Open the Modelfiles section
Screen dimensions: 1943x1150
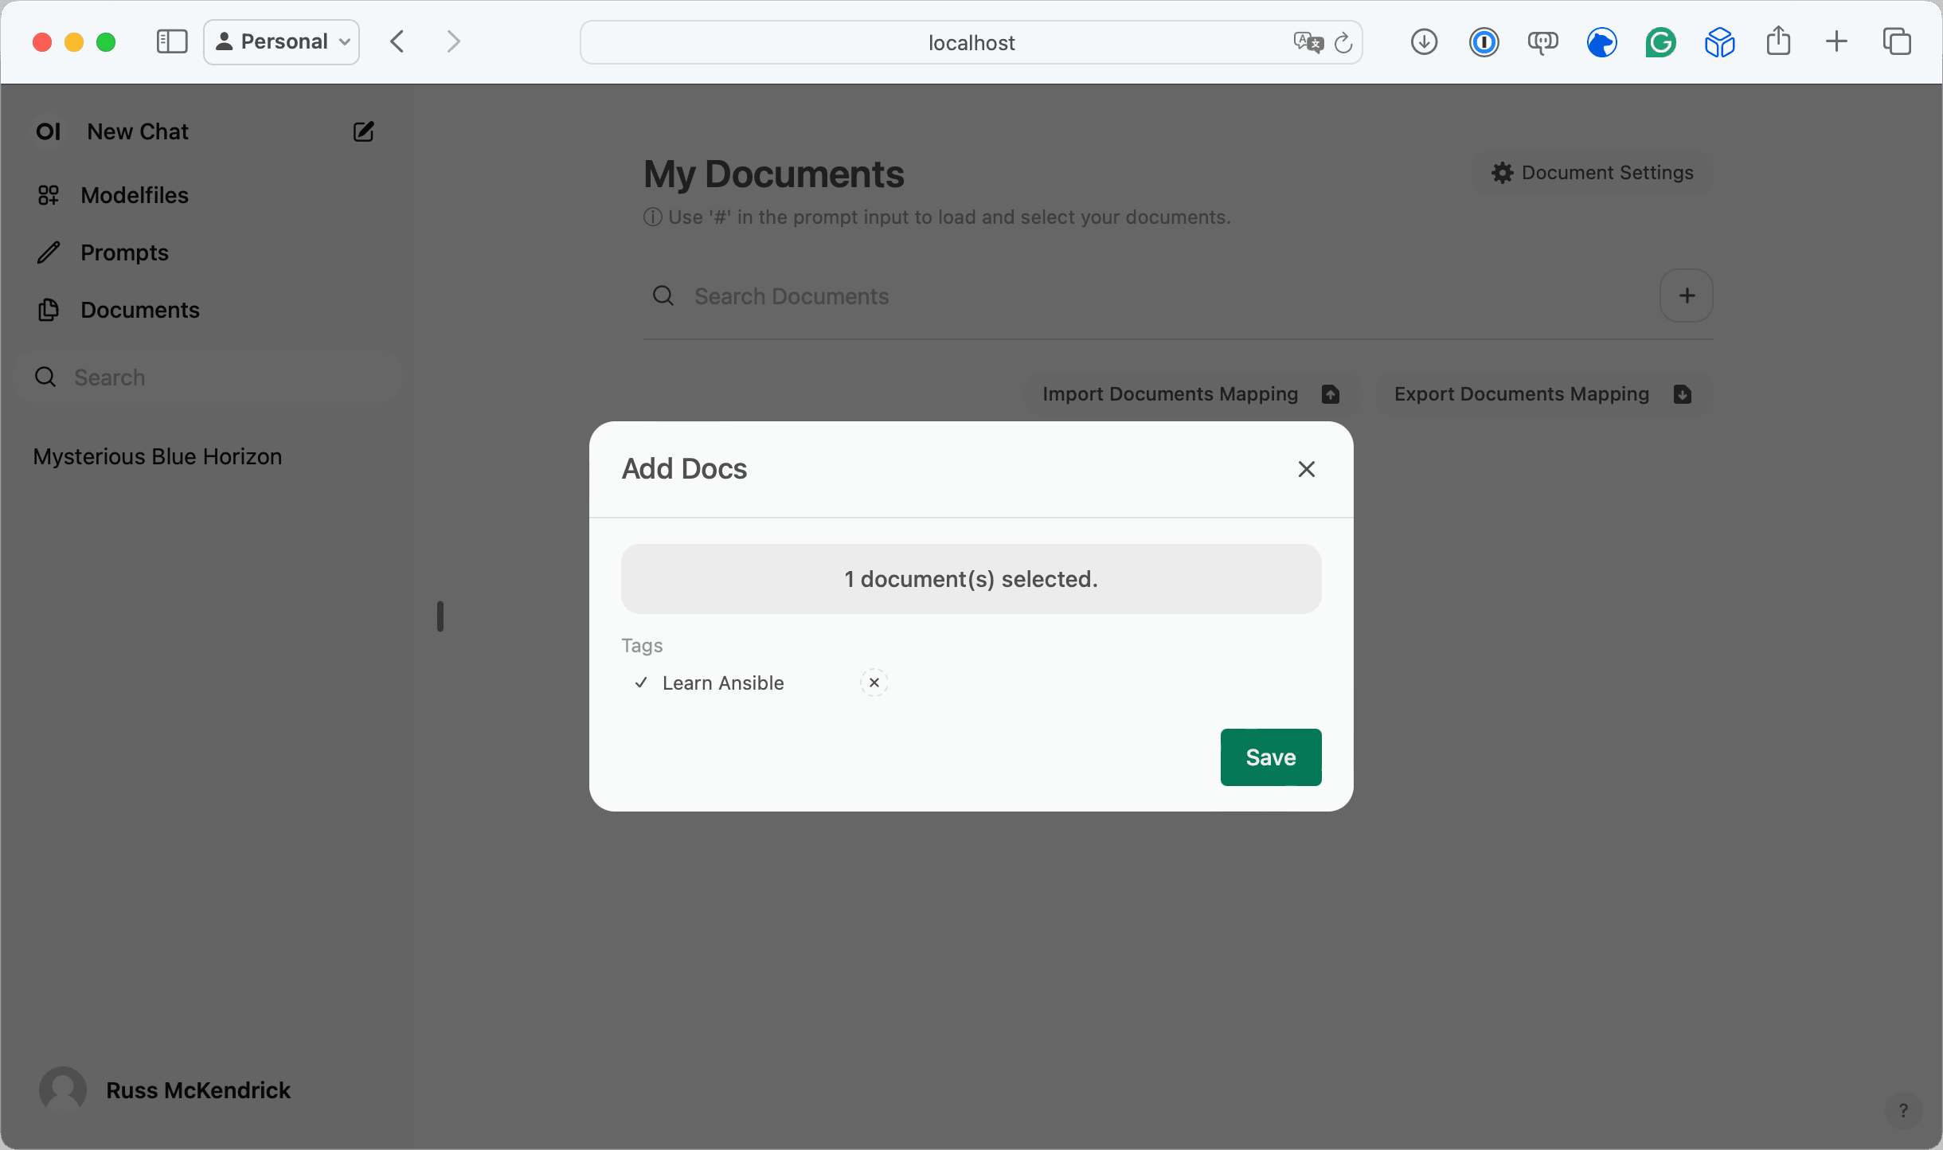coord(134,195)
